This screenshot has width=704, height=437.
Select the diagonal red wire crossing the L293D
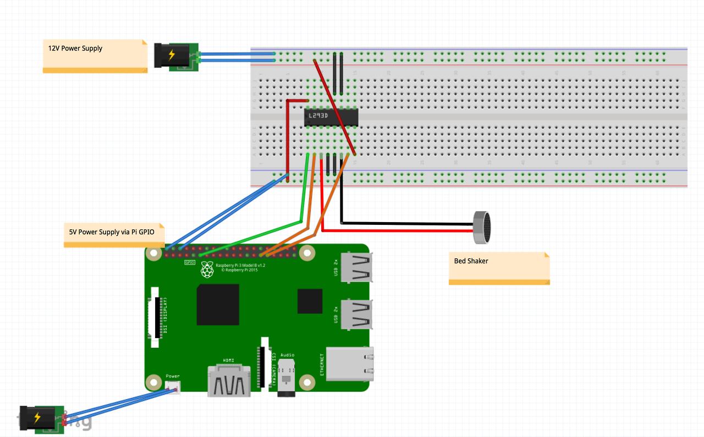click(334, 107)
